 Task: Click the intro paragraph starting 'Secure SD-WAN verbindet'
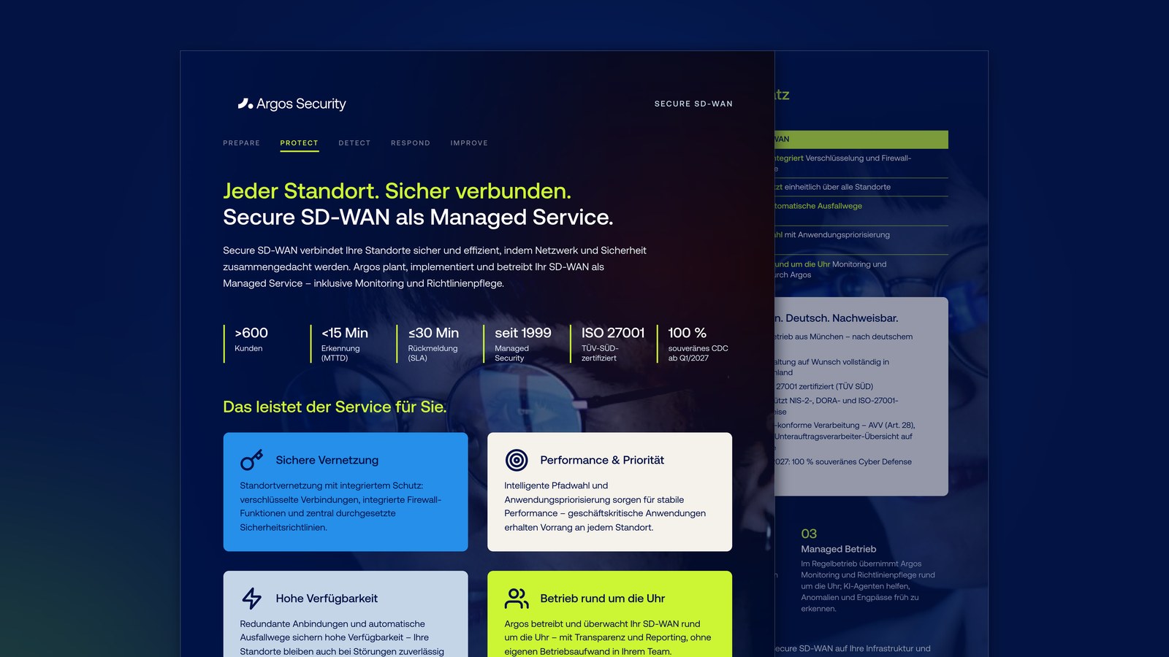click(x=435, y=266)
